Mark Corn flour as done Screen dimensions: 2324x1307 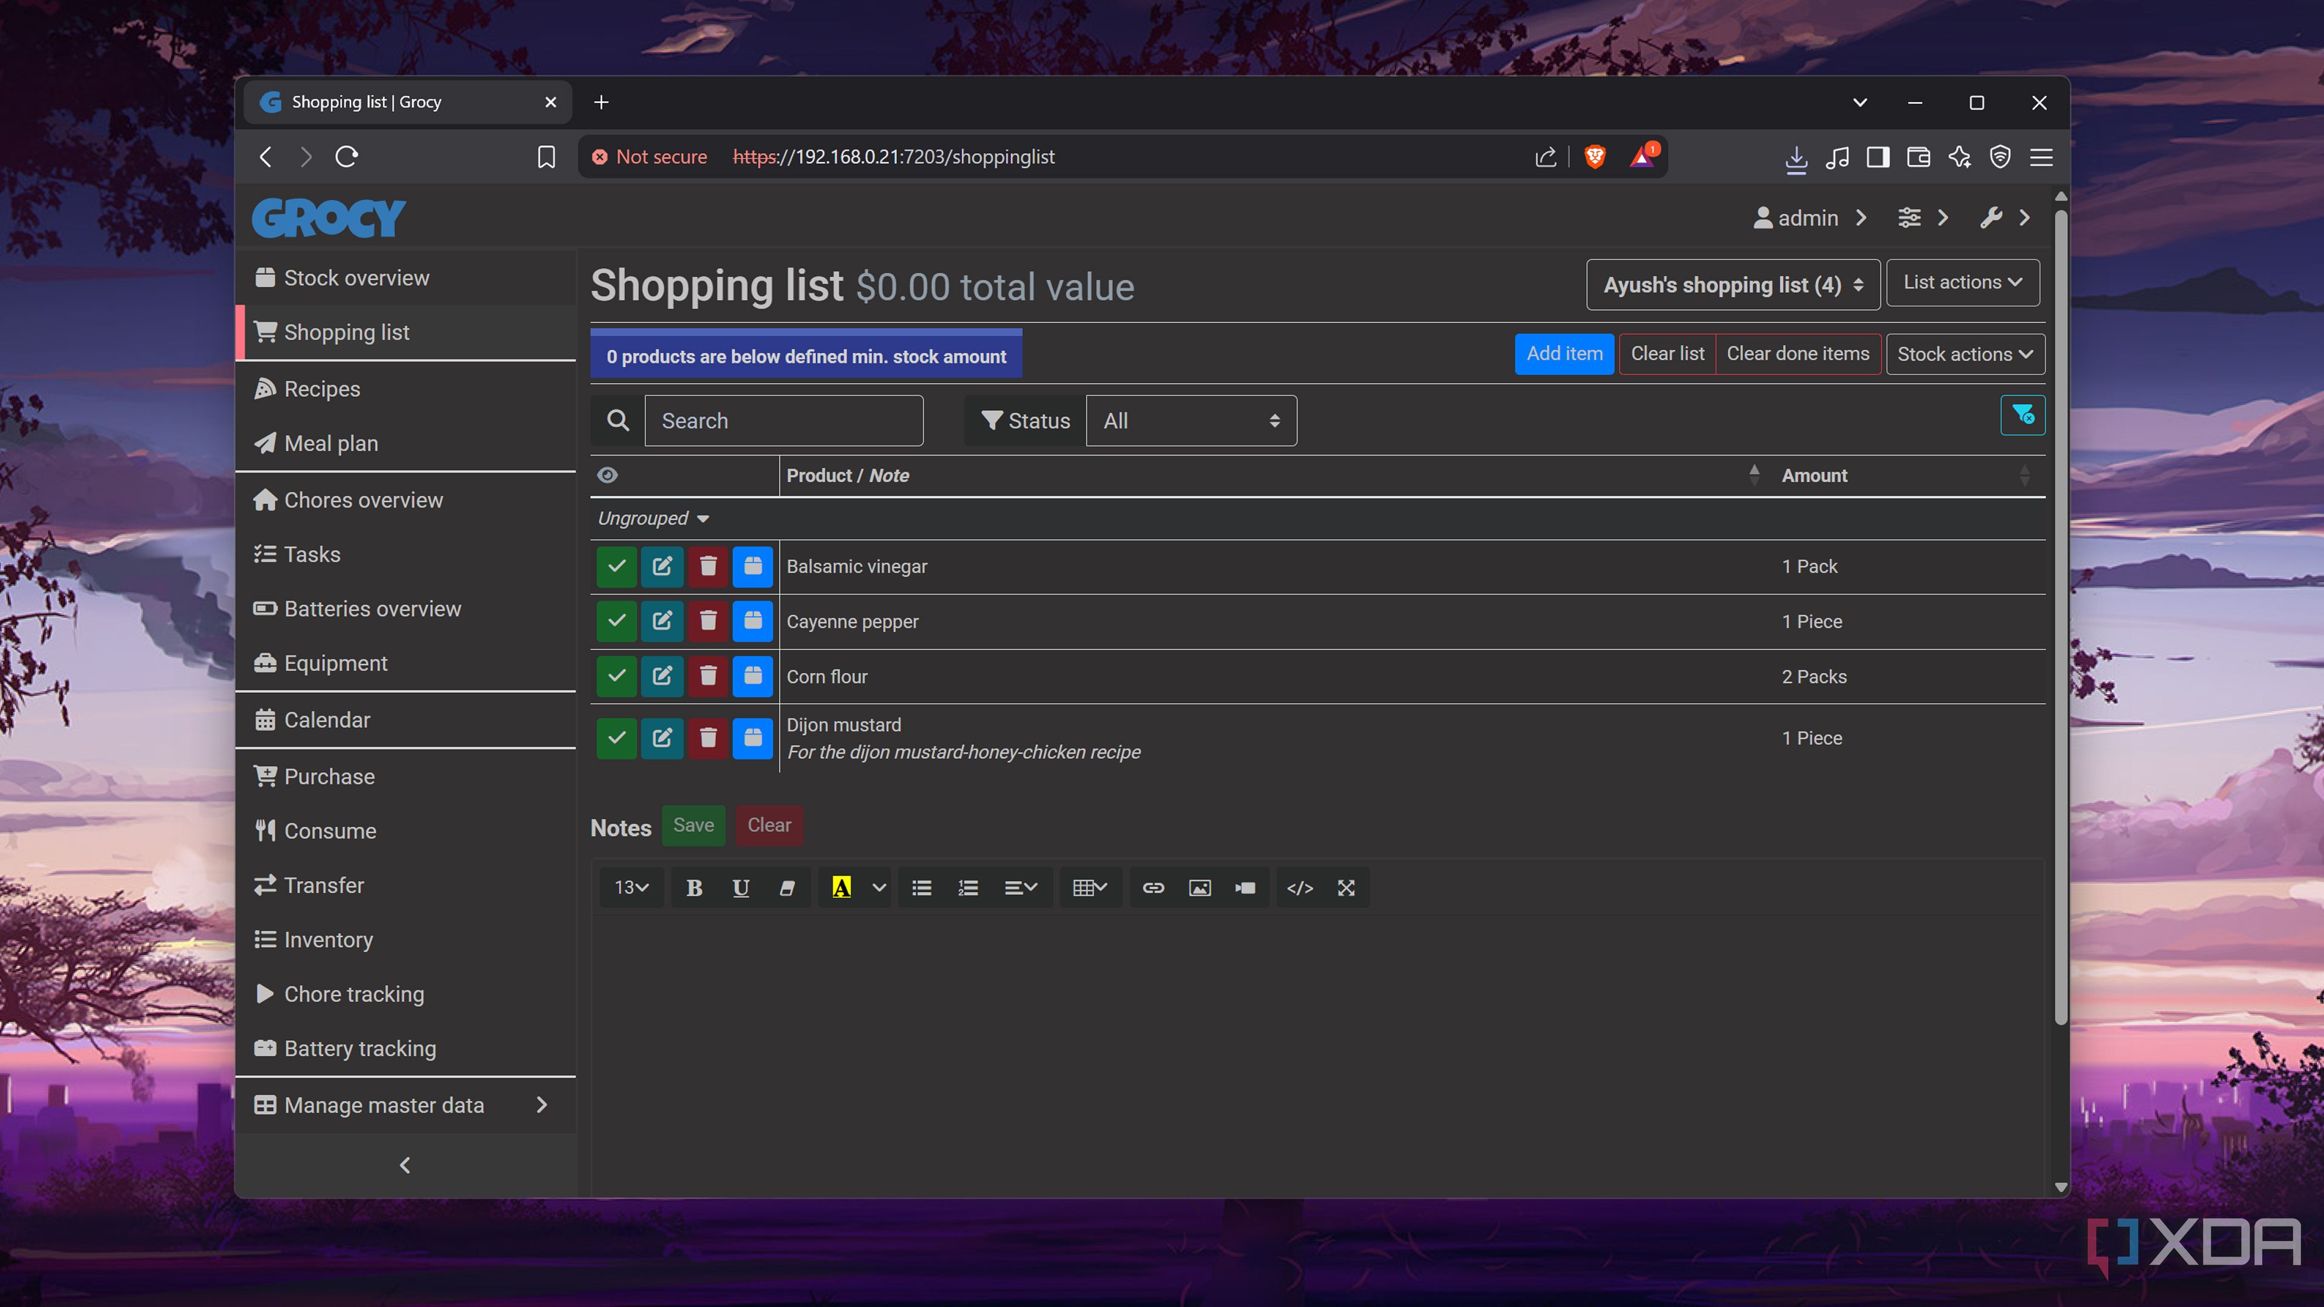(x=616, y=676)
